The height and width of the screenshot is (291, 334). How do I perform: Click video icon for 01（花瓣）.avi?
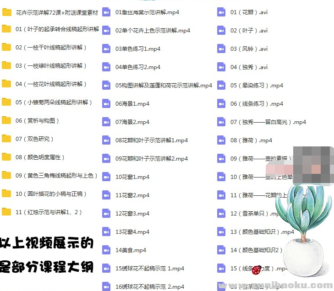[221, 12]
